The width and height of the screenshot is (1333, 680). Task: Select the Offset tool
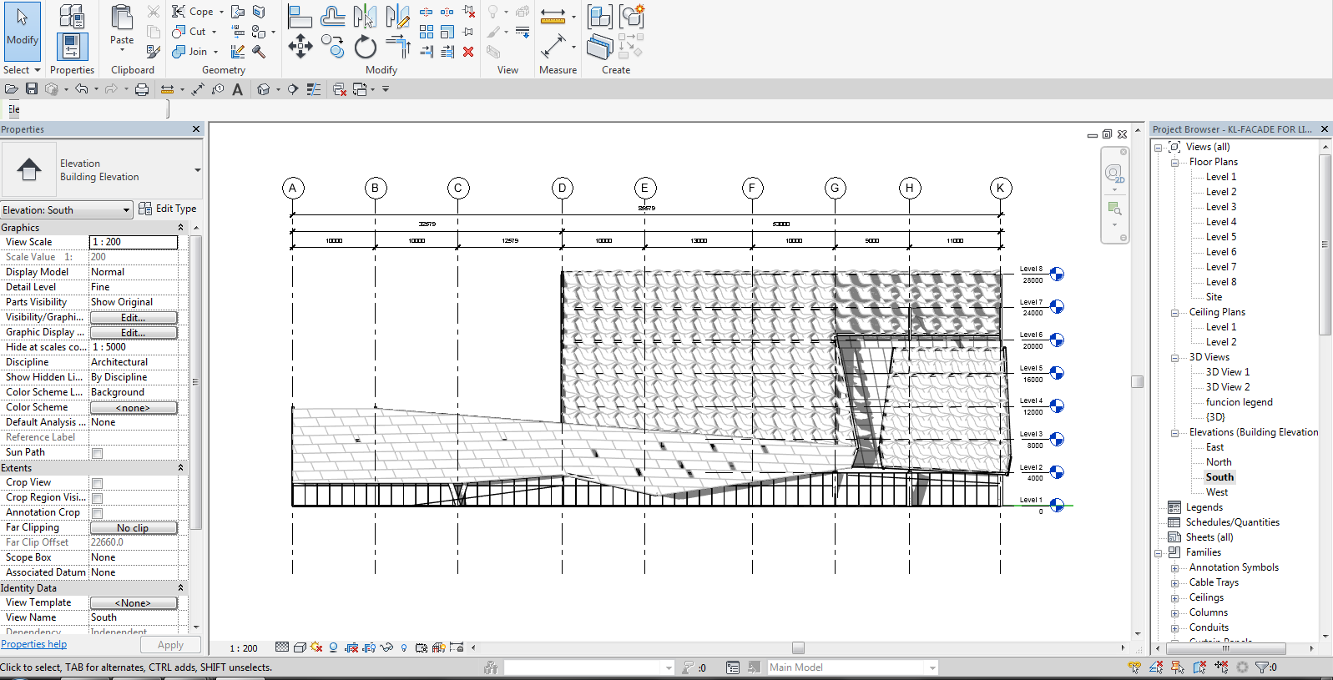point(332,16)
